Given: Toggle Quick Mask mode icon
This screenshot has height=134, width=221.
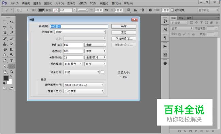Looking at the screenshot, I should 5,88.
